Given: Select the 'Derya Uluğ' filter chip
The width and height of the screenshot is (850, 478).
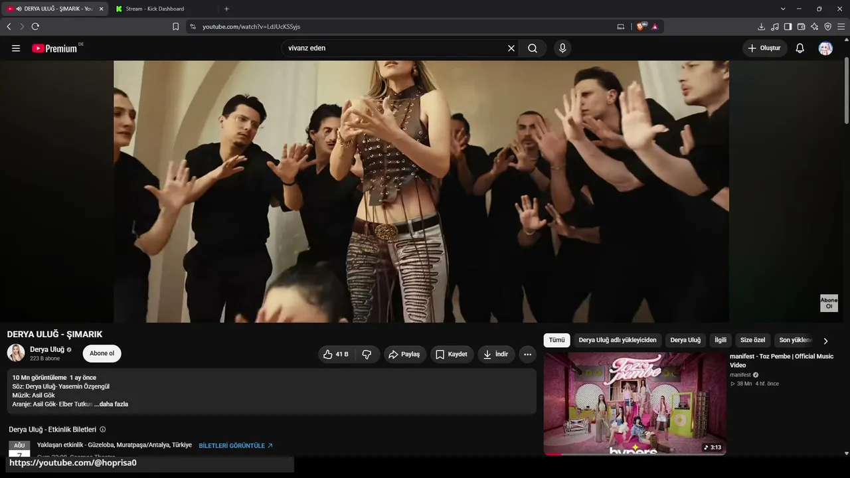Looking at the screenshot, I should coord(685,340).
